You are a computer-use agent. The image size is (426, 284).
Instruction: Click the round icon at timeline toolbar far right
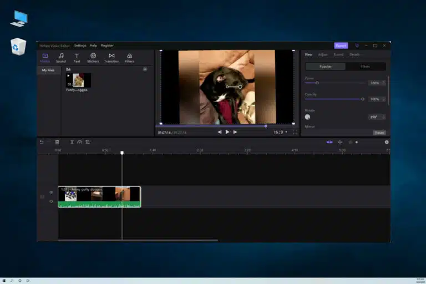point(387,142)
